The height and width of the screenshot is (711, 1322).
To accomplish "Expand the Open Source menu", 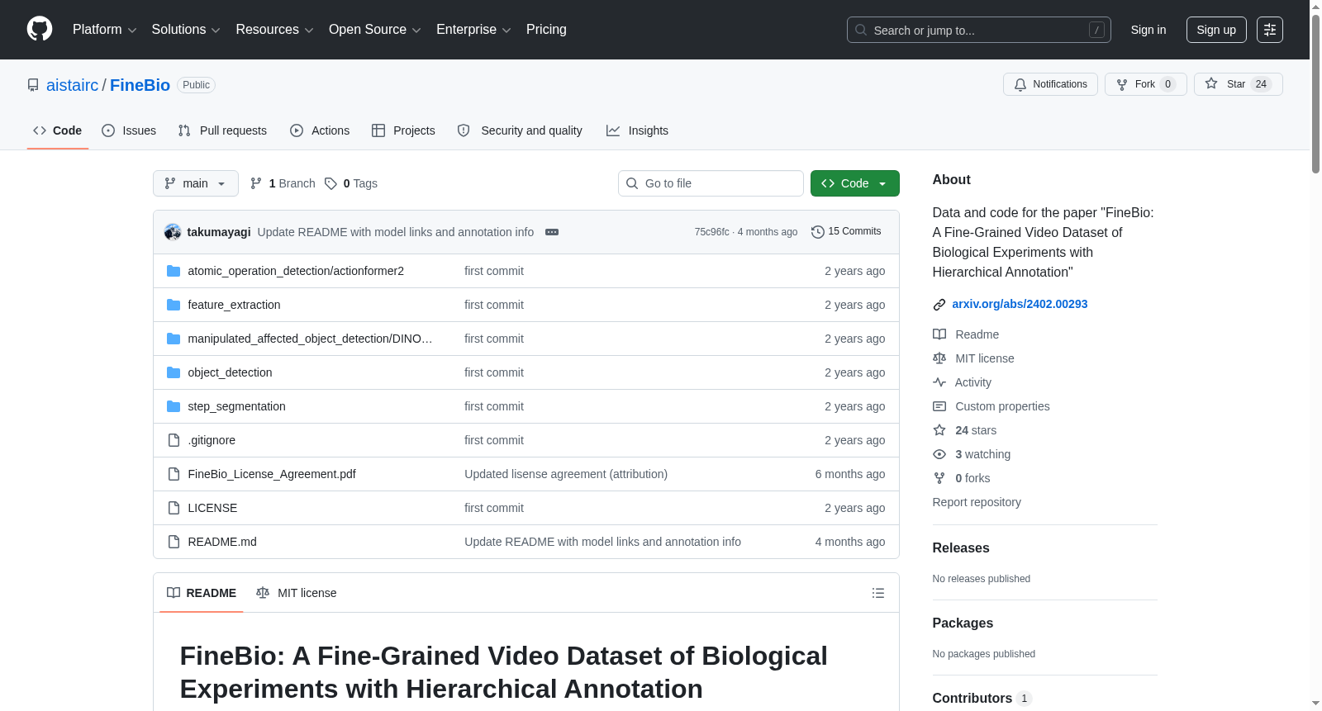I will [375, 30].
